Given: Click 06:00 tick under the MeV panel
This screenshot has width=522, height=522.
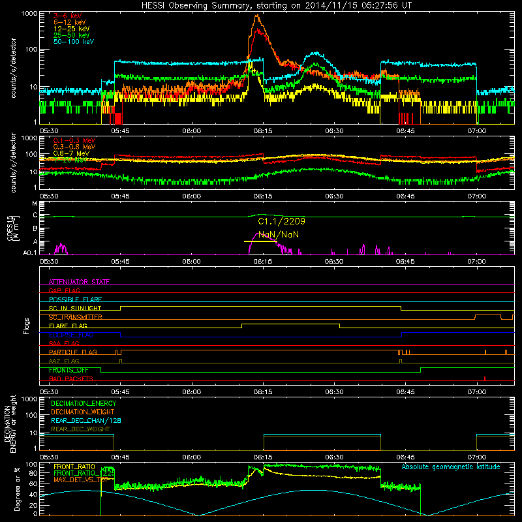Looking at the screenshot, I should pos(192,196).
